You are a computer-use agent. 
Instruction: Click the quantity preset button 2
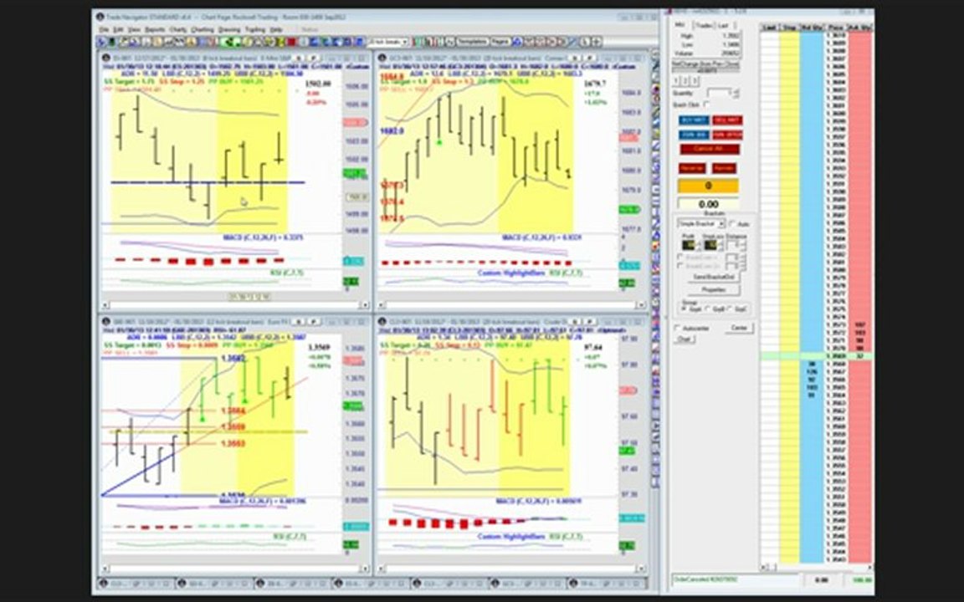coord(685,80)
